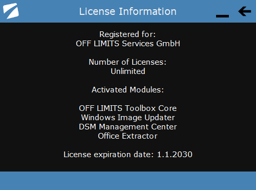Click the 'Activated Modules:' heading
The height and width of the screenshot is (190, 256).
coord(127,90)
